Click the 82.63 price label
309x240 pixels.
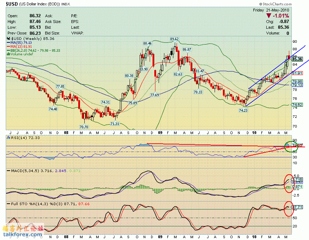(x=178, y=74)
